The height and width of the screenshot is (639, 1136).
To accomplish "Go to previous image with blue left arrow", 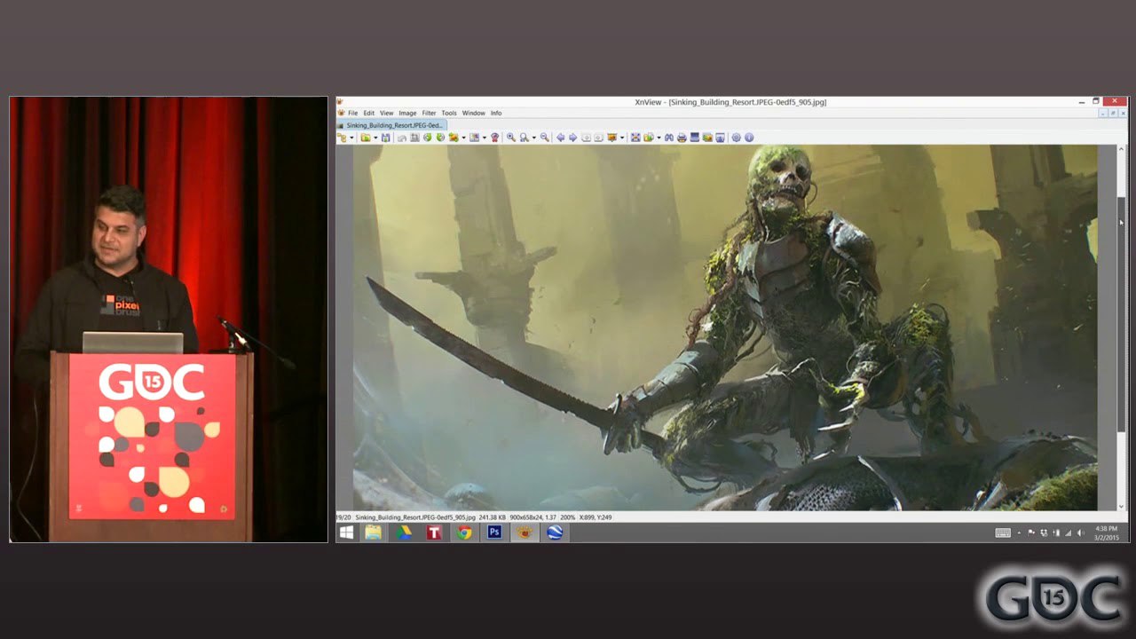I will [561, 138].
